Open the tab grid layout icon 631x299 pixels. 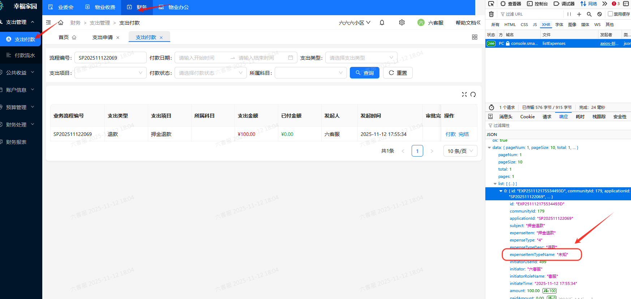coord(475,37)
